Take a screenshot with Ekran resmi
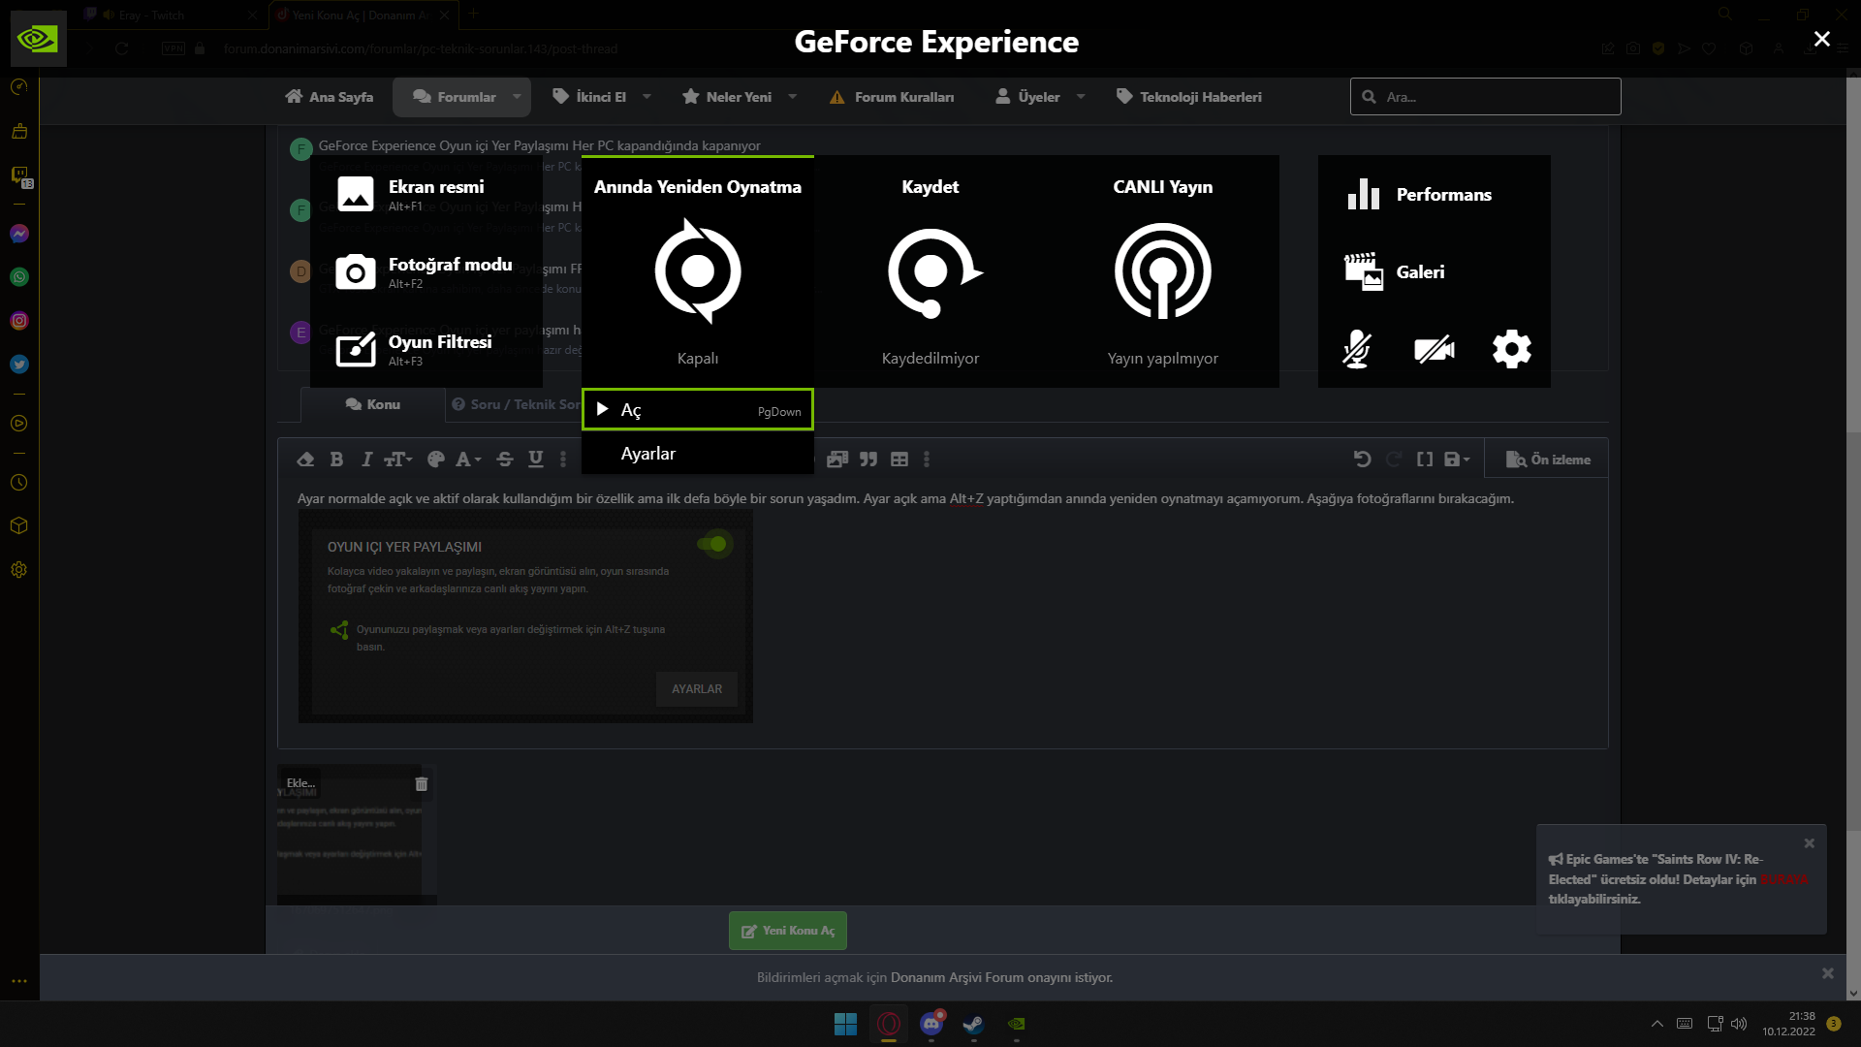 426,194
